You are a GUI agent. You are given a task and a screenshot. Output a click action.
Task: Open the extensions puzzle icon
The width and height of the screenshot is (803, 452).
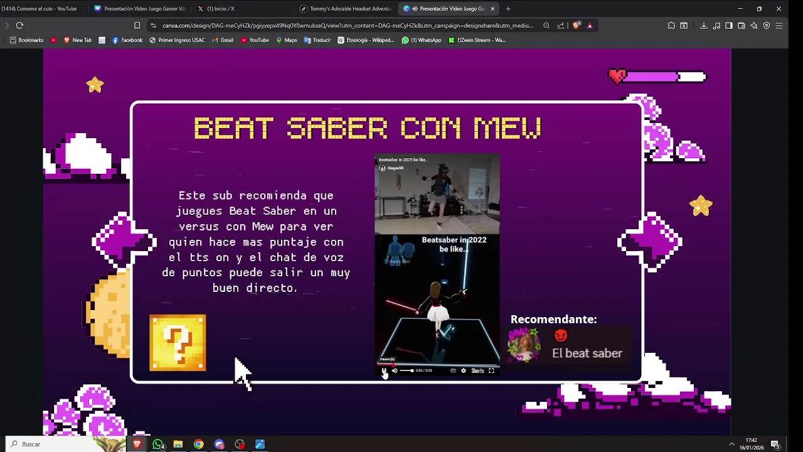tap(671, 26)
